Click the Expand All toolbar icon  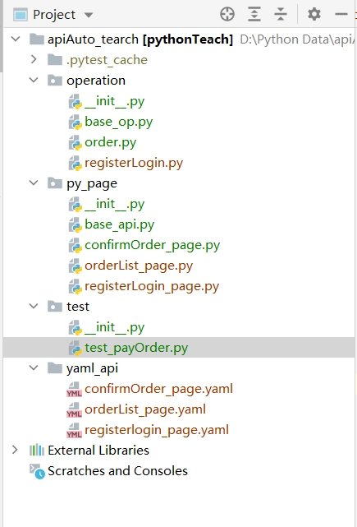point(254,15)
